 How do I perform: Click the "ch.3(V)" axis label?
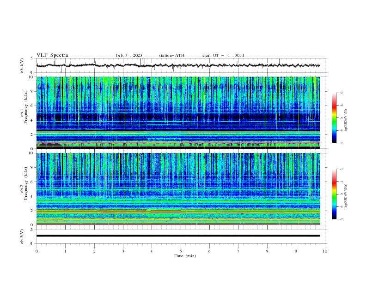coord(22,236)
